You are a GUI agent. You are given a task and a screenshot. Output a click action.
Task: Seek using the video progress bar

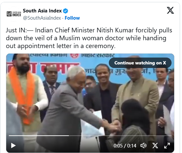(x=90, y=135)
